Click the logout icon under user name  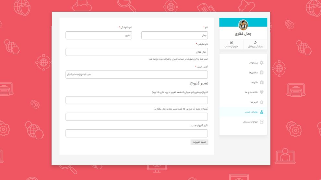[231, 42]
